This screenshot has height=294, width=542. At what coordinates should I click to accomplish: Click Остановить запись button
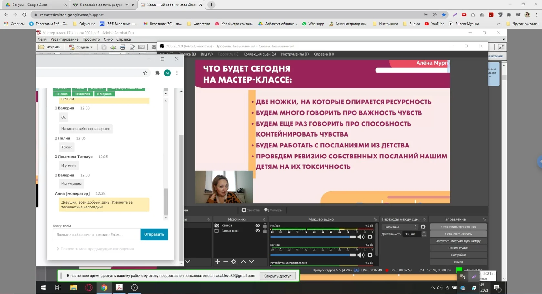pos(458,234)
